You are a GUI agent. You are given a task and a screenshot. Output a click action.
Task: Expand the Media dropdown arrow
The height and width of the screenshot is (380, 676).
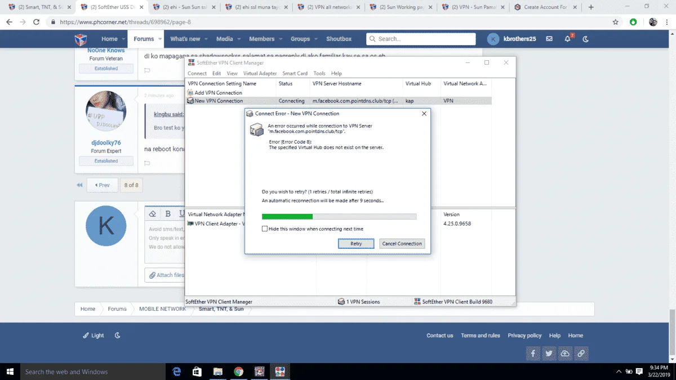click(x=238, y=39)
